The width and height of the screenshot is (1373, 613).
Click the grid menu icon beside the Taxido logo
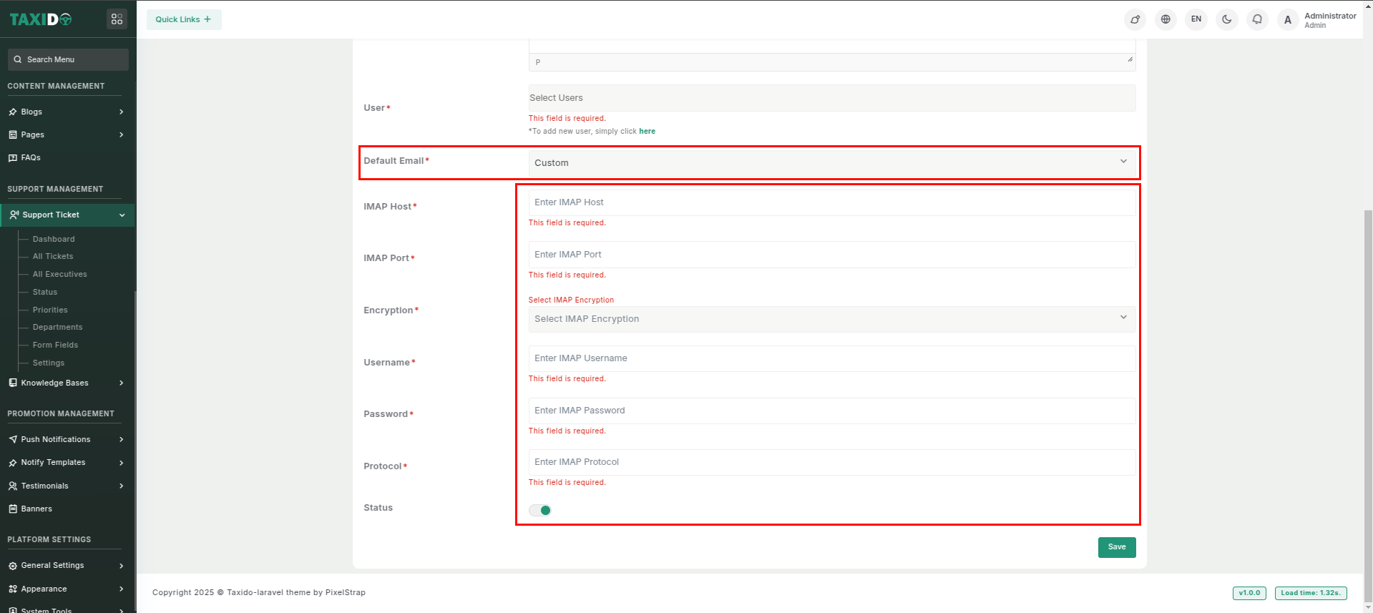pyautogui.click(x=117, y=19)
